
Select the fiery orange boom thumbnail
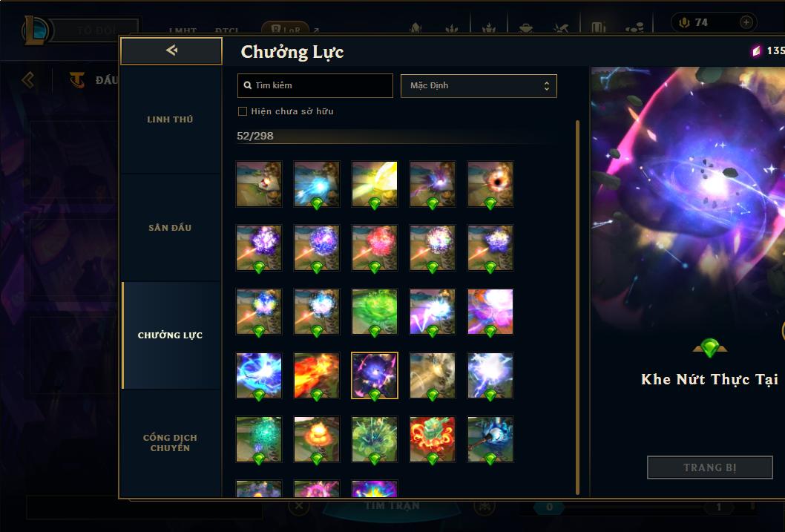(316, 375)
